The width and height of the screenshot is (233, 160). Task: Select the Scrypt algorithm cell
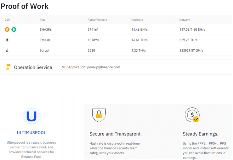click(x=44, y=51)
